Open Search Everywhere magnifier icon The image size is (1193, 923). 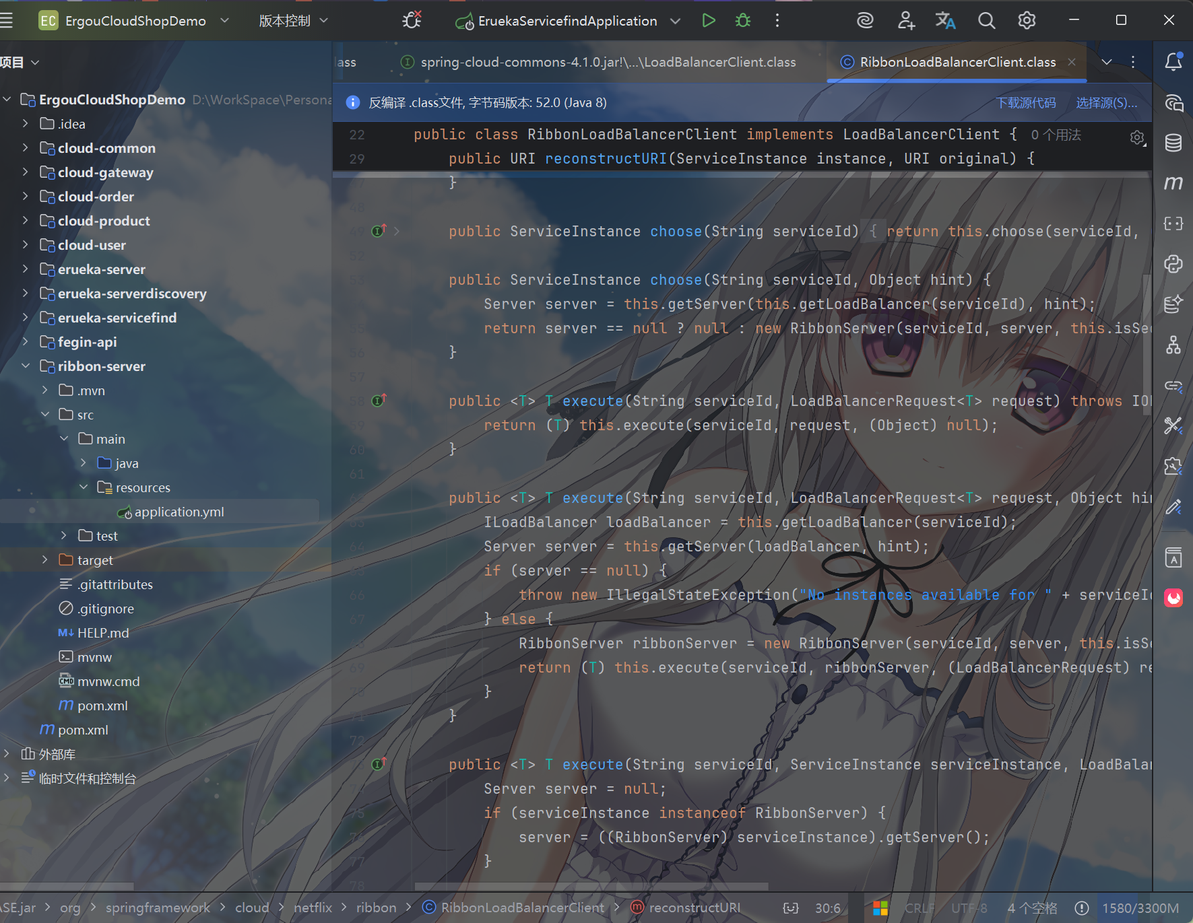click(x=986, y=21)
